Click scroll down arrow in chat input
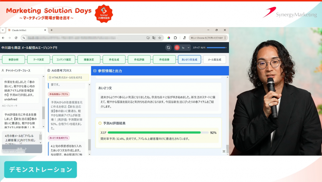The width and height of the screenshot is (322, 182). (41, 143)
